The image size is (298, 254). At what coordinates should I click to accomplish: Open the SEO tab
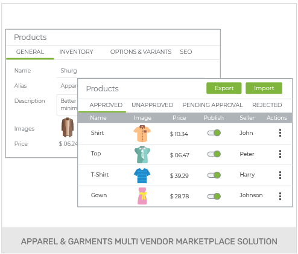point(186,52)
